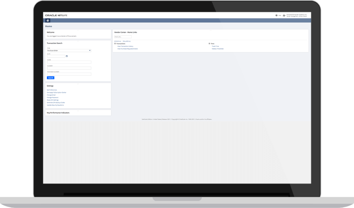Open View Purchase Requests/Orders link
The image size is (354, 208).
[127, 49]
